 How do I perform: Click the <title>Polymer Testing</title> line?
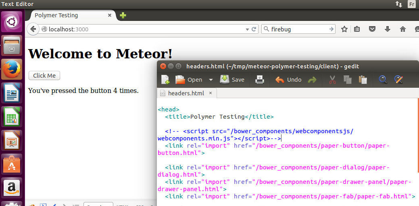point(219,117)
